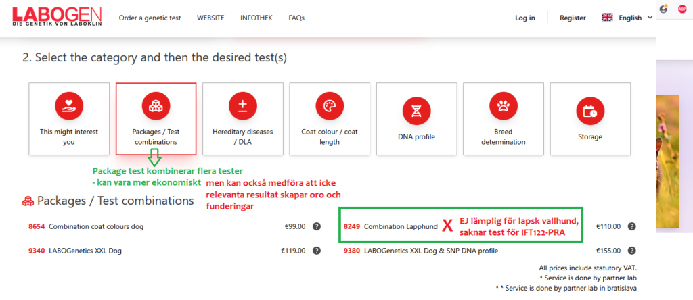Open the Packages / Test combinations category

[x=156, y=120]
